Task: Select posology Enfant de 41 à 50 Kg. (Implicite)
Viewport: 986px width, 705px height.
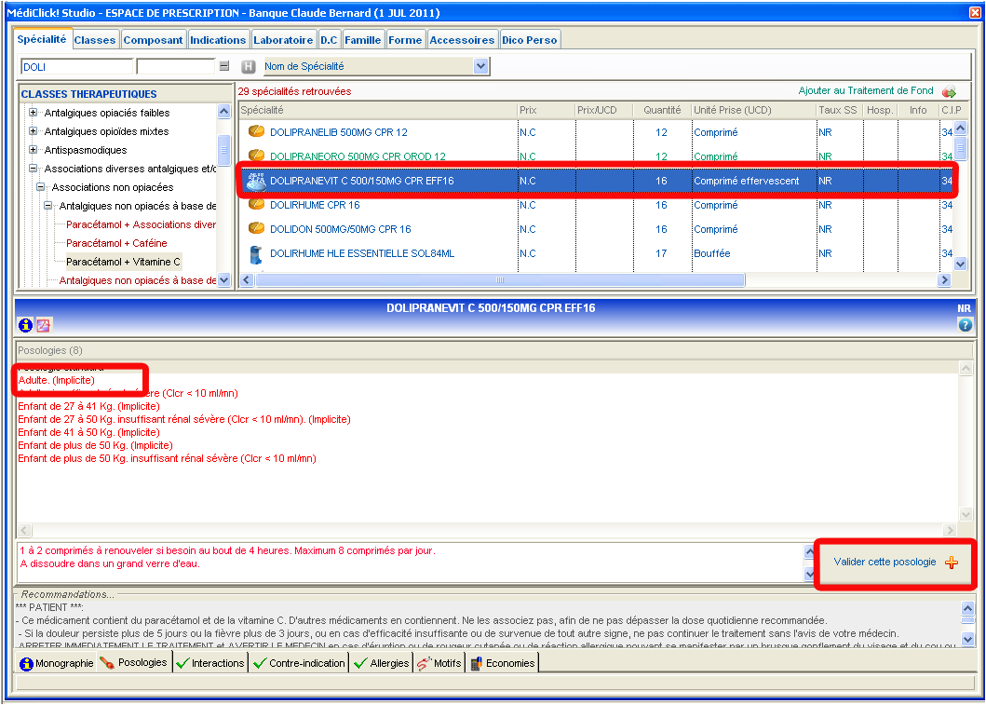Action: [x=88, y=432]
